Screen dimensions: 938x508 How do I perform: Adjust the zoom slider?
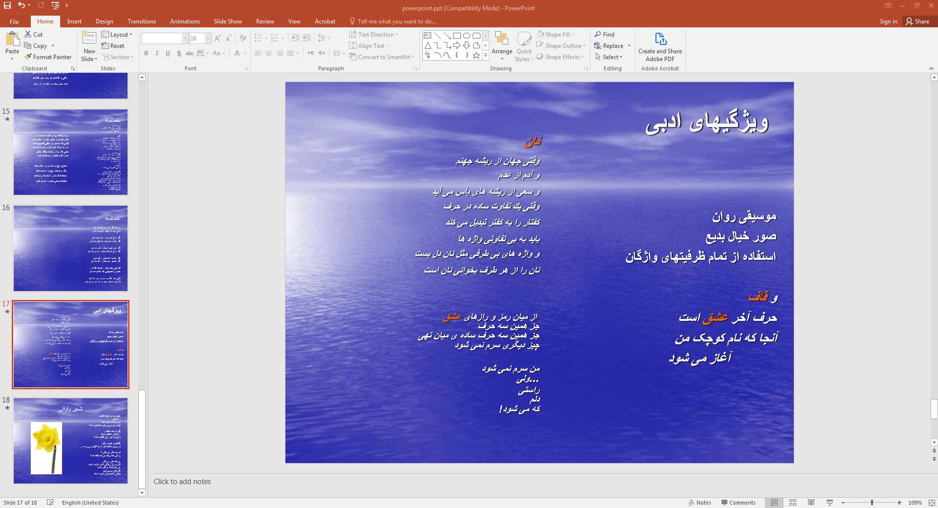pos(872,503)
